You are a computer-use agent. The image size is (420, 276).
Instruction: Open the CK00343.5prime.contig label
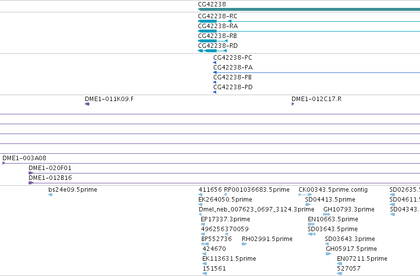(x=333, y=190)
